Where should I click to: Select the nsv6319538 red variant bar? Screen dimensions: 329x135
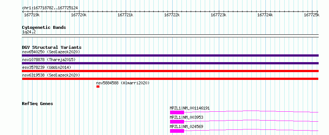[x=170, y=79]
